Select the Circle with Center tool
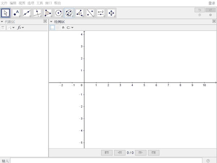The height and width of the screenshot is (163, 217). 58,13
